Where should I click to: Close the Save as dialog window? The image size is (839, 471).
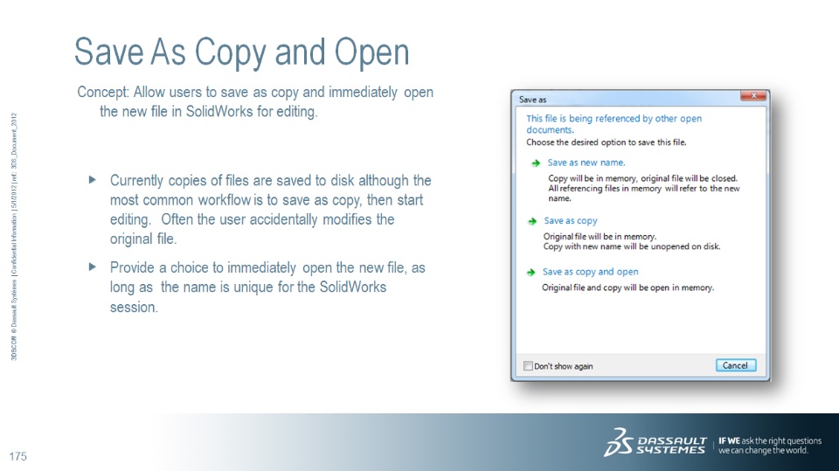(753, 96)
